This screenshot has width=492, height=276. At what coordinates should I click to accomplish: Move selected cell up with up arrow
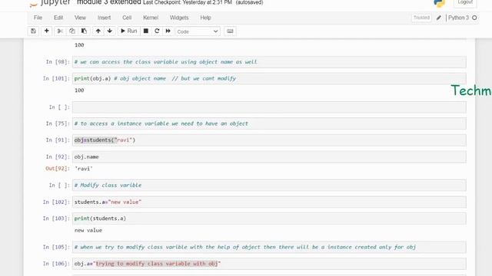(98, 31)
